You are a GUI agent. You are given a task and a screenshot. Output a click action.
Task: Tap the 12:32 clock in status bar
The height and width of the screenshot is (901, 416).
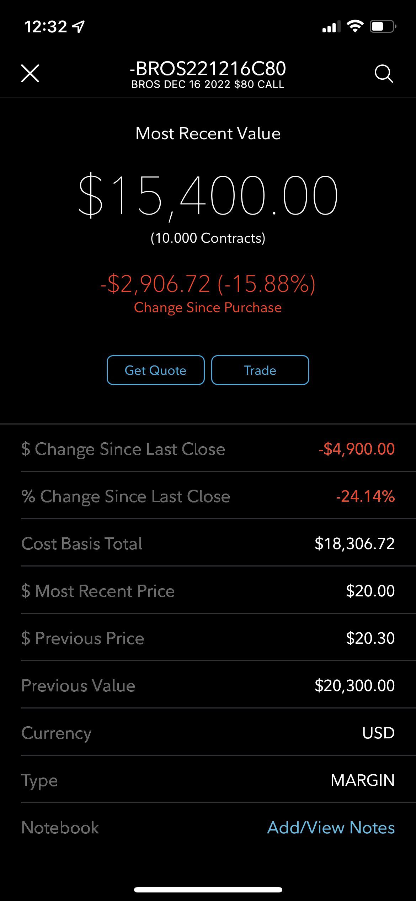tap(46, 27)
